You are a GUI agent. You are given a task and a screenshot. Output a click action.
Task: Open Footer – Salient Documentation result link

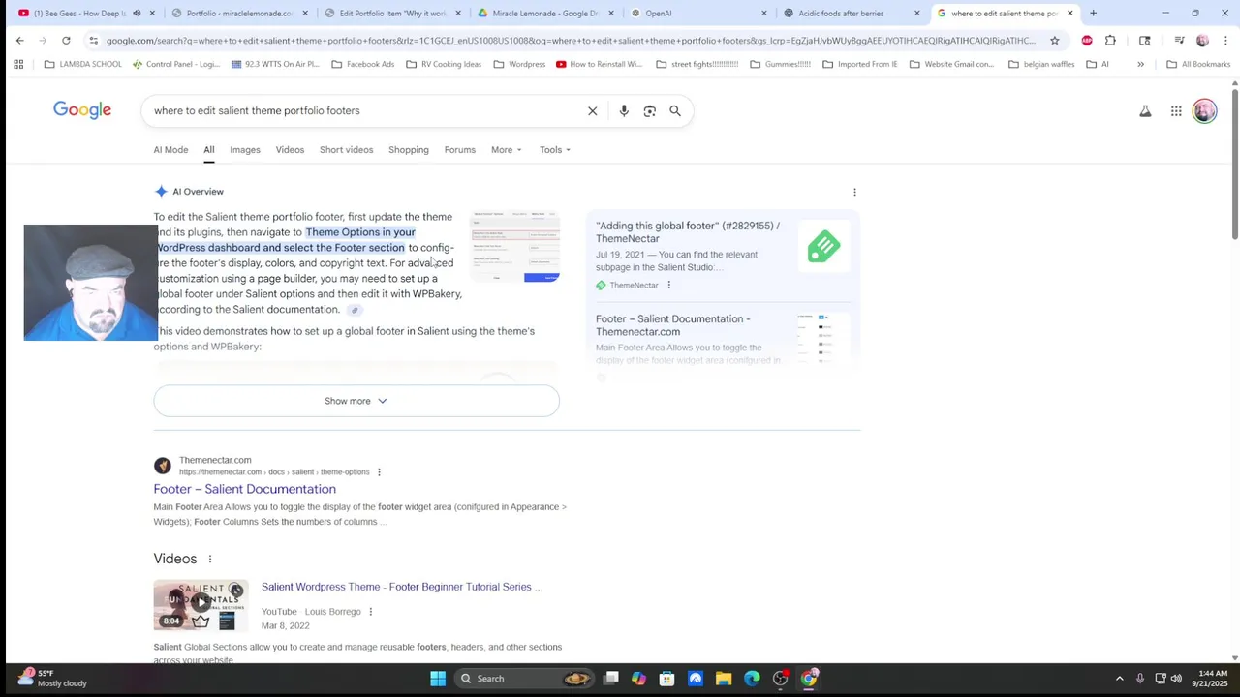[244, 489]
